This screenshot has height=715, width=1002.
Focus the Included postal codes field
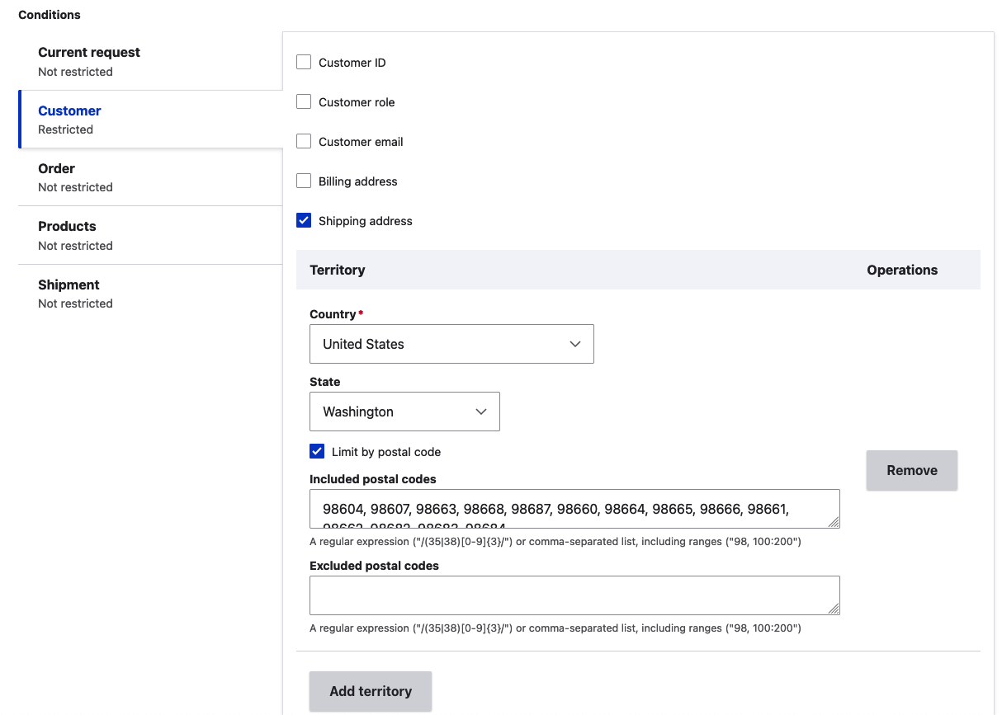tap(570, 509)
